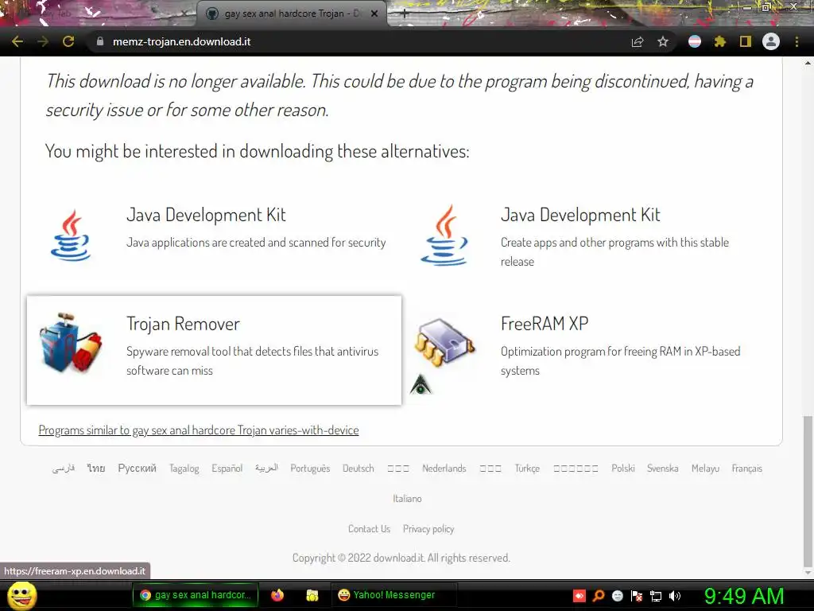814x611 pixels.
Task: Bookmark this page with the star
Action: click(x=663, y=41)
